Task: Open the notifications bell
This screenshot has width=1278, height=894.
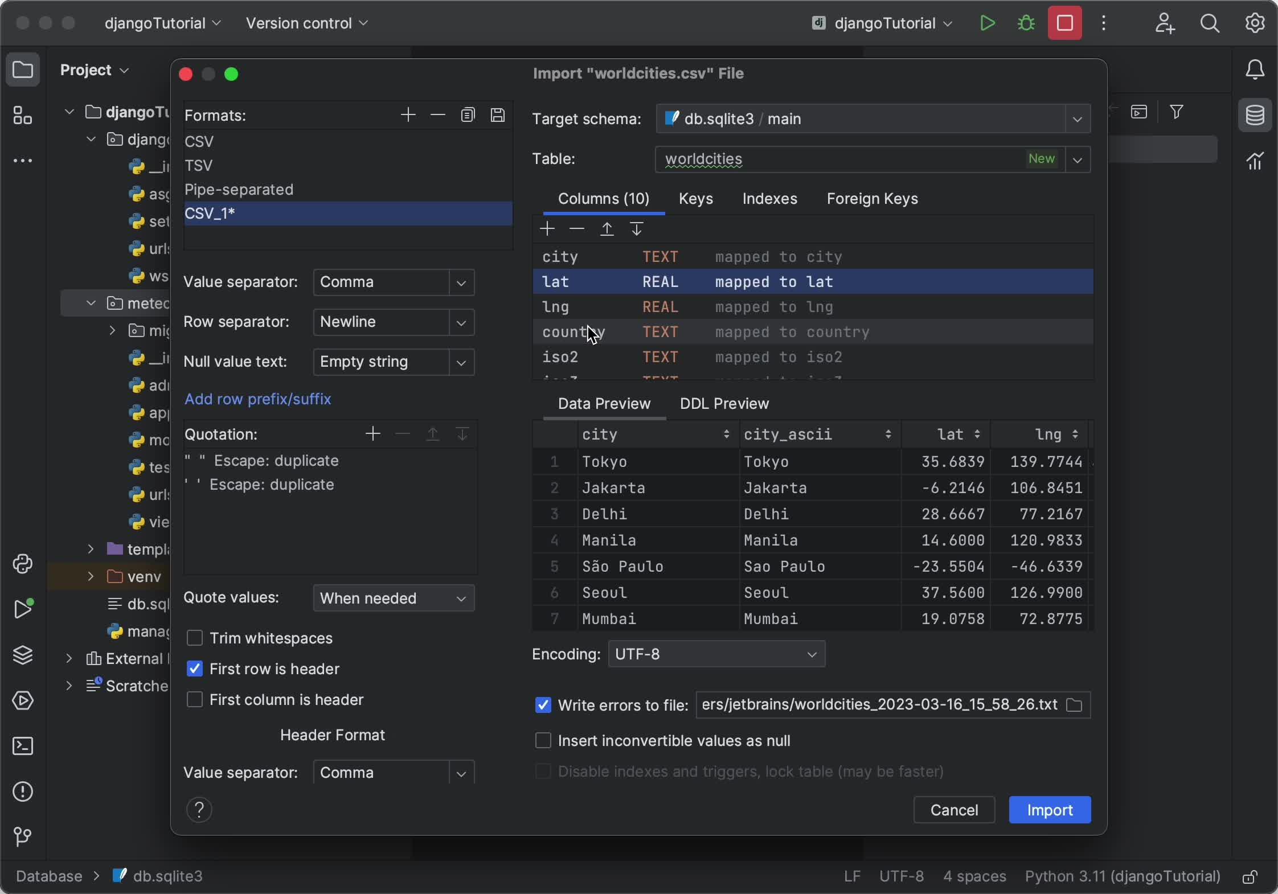Action: click(x=1255, y=69)
